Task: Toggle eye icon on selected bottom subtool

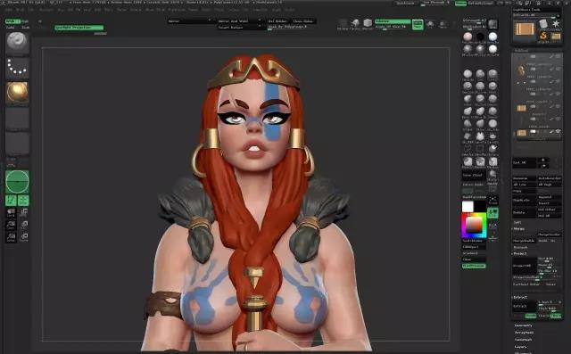Action: [x=559, y=131]
